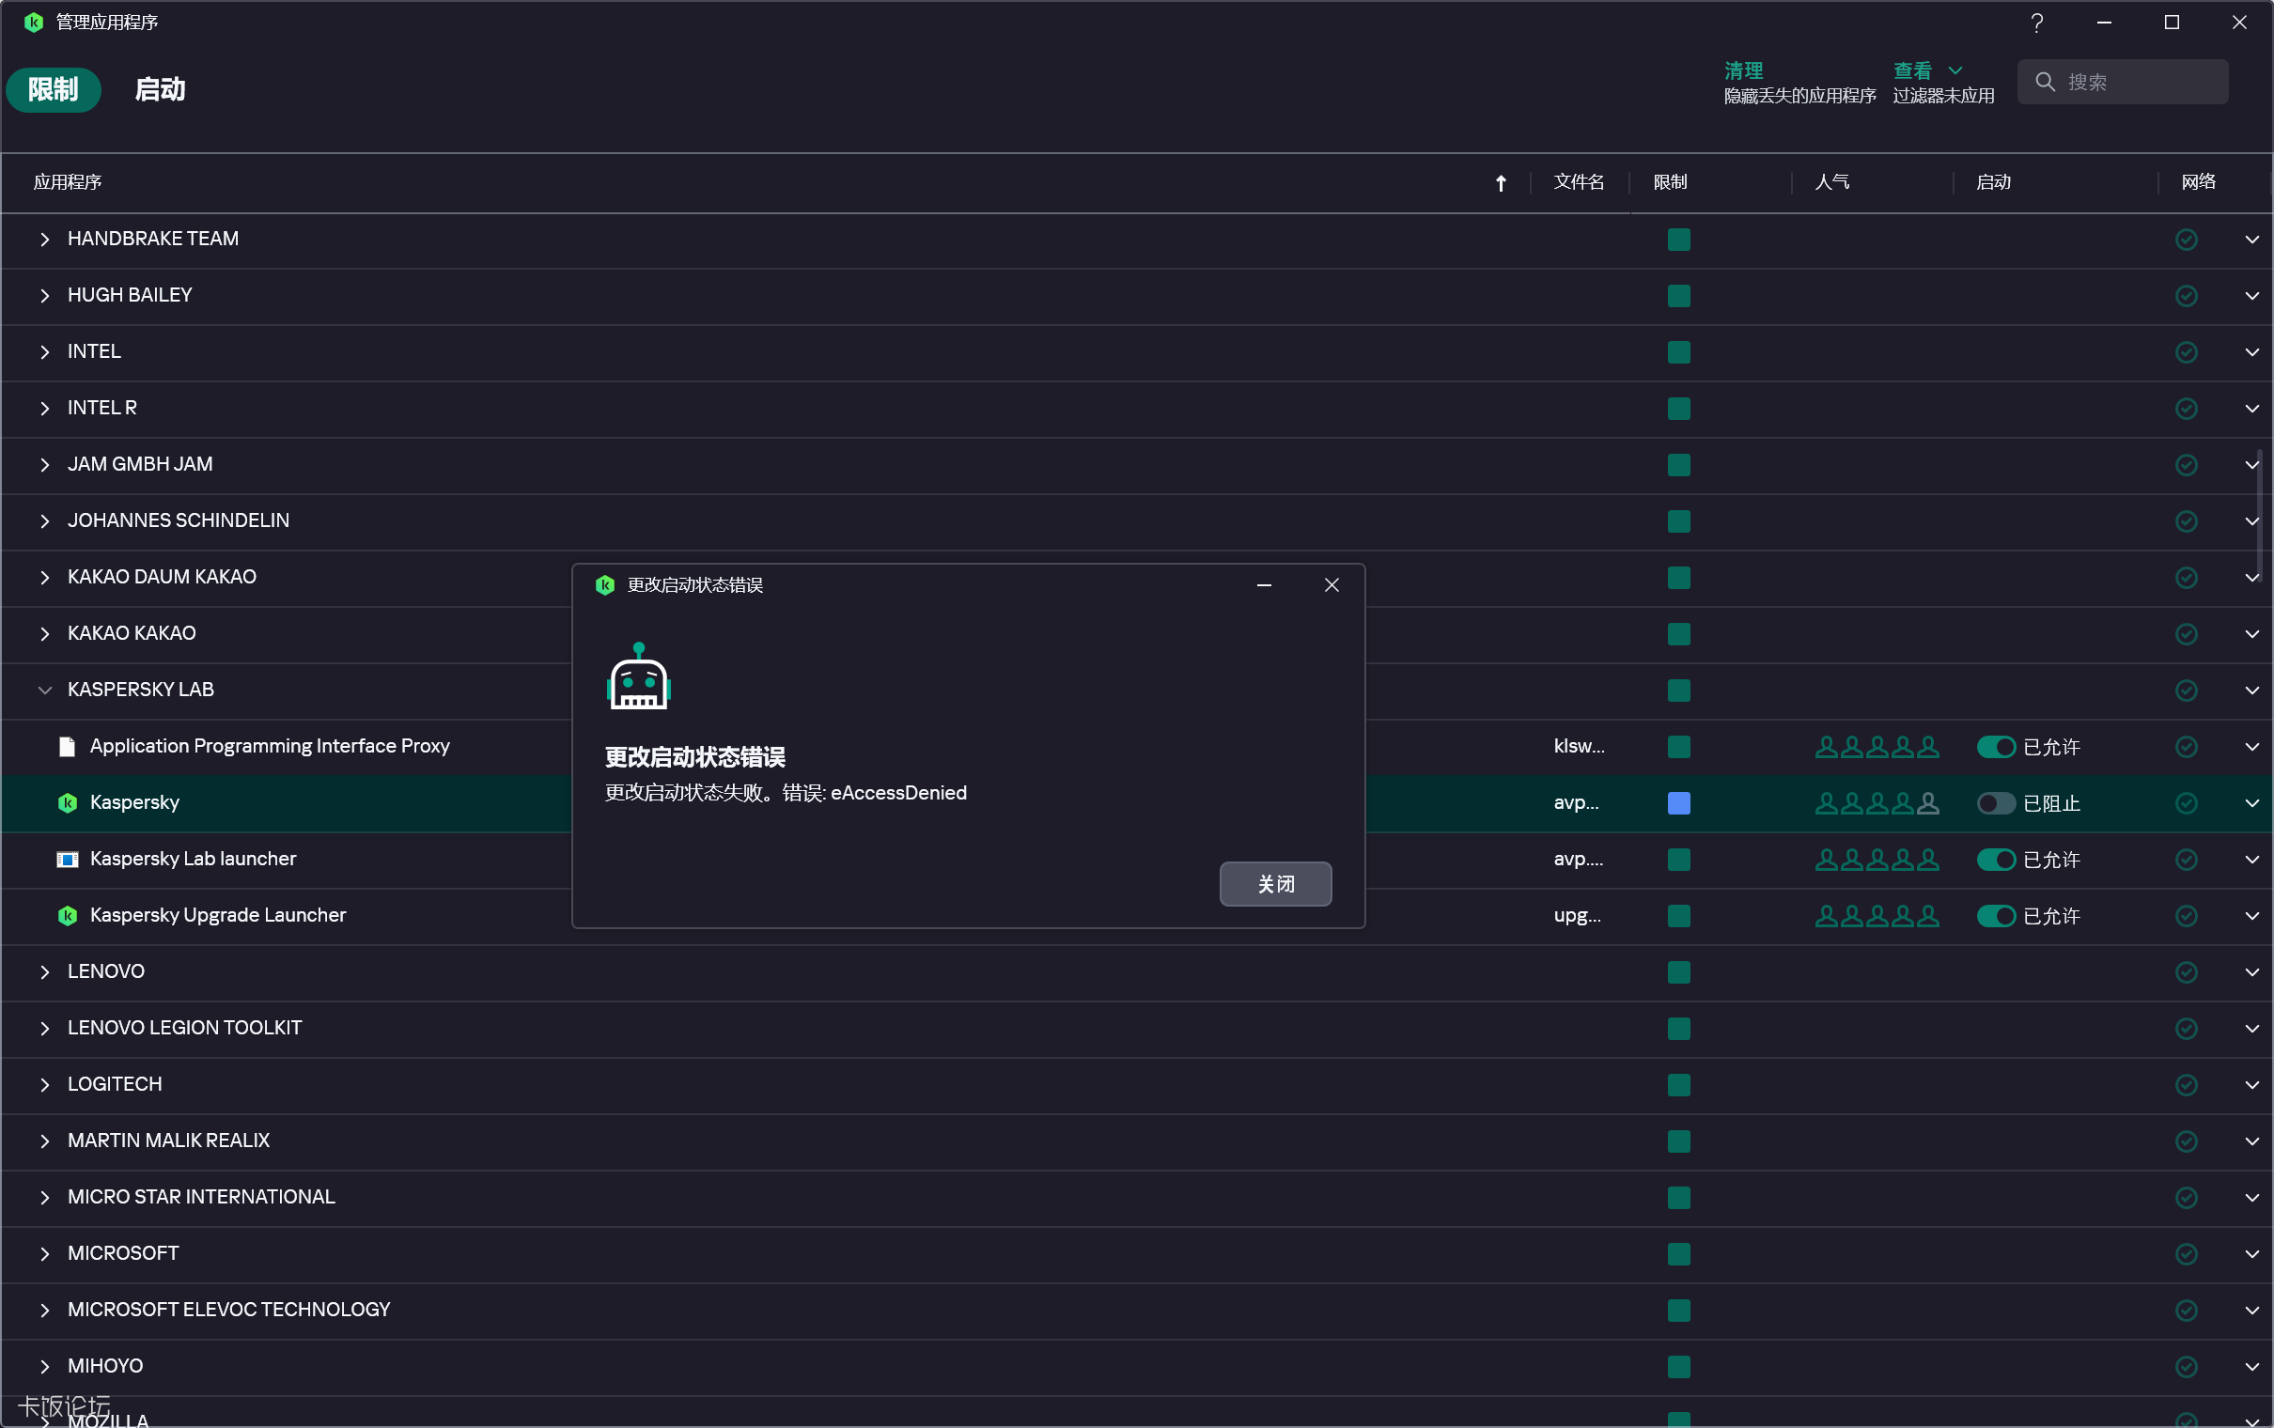This screenshot has width=2274, height=1428.
Task: Toggle startup switch for Kaspersky Upgrade Launcher
Action: click(1996, 915)
